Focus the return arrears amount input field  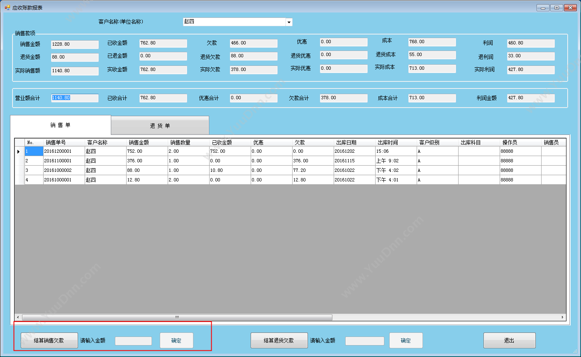coord(364,341)
